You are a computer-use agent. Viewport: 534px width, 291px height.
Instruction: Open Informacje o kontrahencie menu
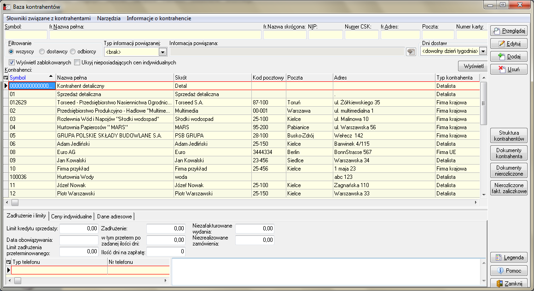point(159,18)
